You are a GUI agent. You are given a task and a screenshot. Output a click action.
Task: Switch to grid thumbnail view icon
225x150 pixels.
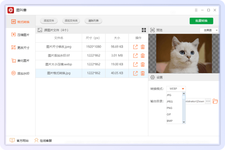144,30
